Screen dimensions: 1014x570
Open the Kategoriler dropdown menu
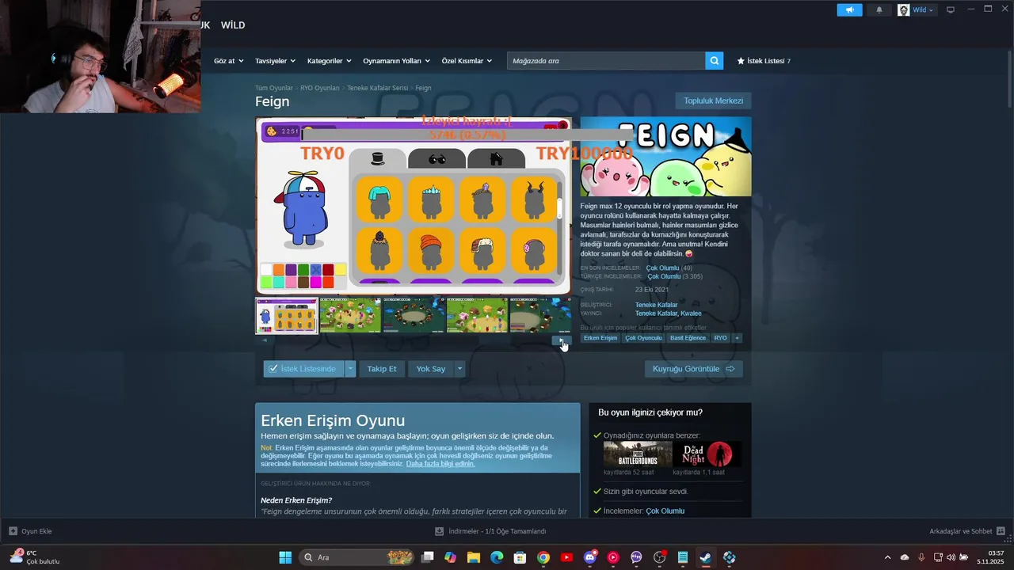(x=329, y=61)
